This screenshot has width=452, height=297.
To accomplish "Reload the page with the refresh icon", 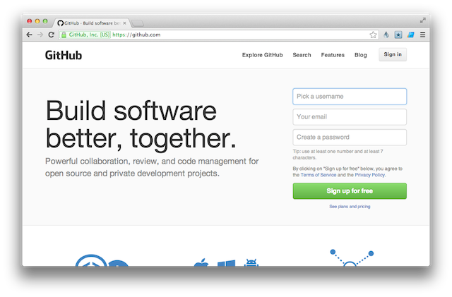I will pyautogui.click(x=51, y=35).
